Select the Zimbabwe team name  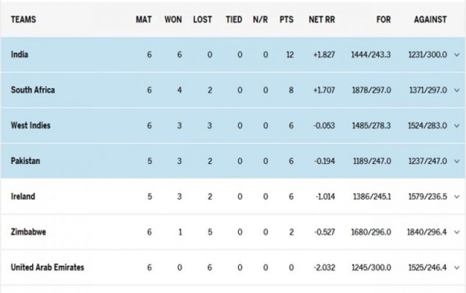click(28, 231)
